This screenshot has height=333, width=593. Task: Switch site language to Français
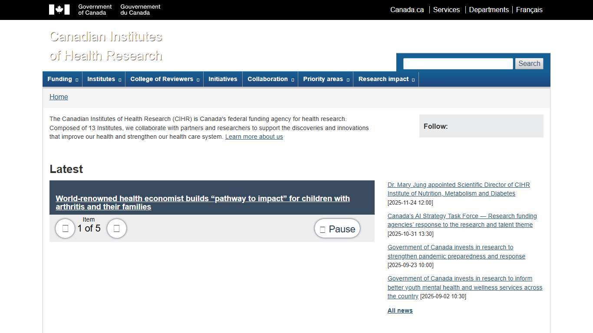click(529, 10)
